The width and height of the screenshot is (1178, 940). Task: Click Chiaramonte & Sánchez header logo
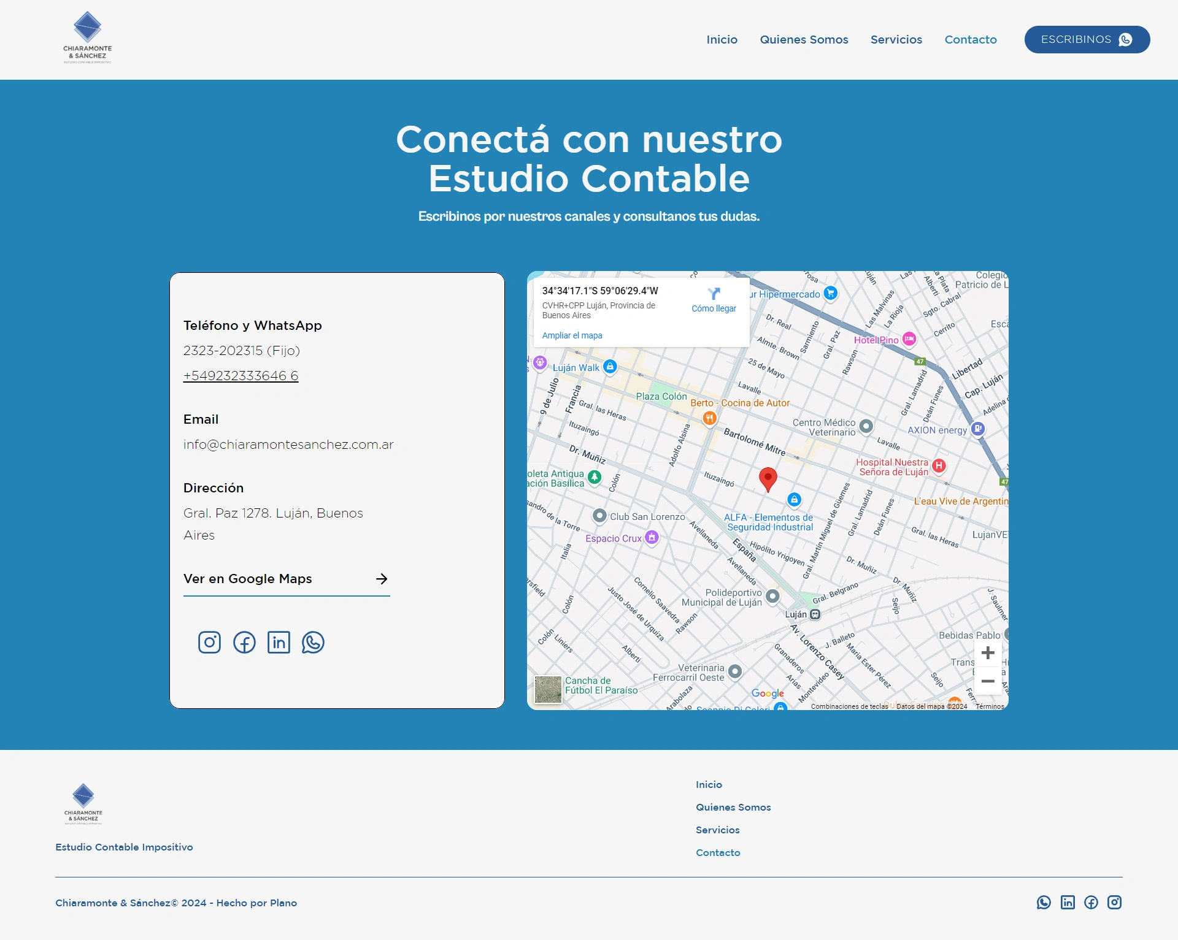(x=88, y=37)
